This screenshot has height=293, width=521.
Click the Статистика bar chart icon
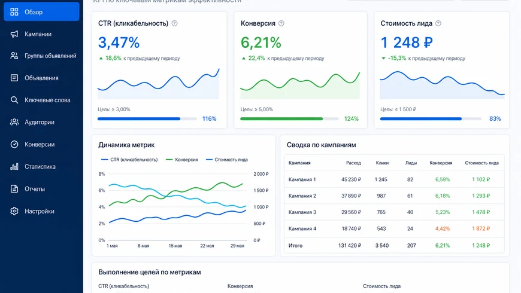point(14,167)
